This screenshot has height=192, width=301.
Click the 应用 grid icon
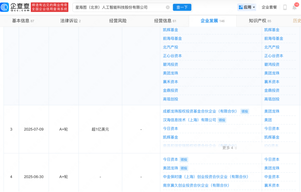[x=240, y=7]
